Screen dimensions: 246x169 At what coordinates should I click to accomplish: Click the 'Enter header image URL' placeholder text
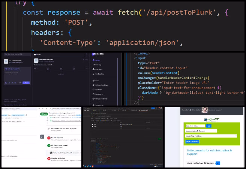[186, 83]
